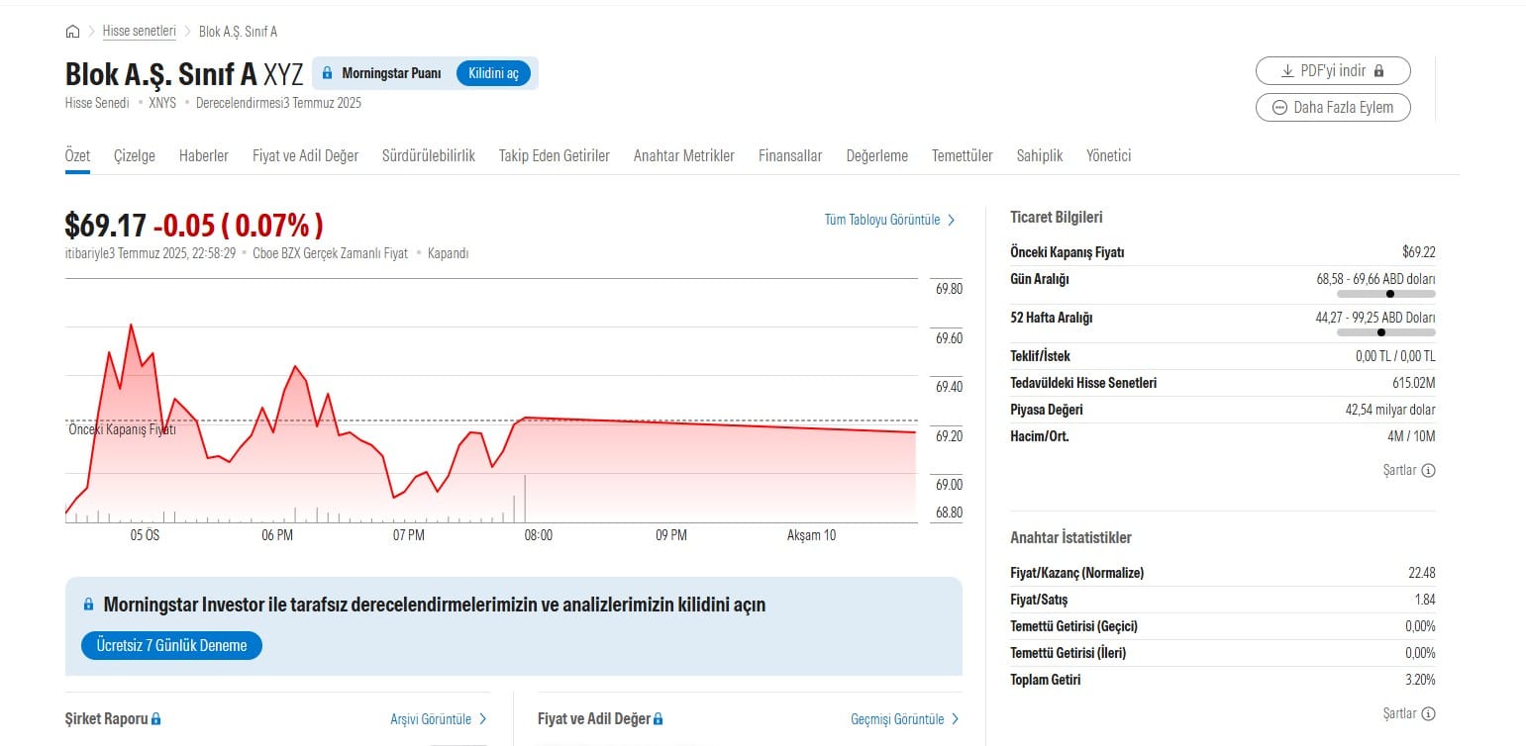Open the Finansallar tab
Image resolution: width=1526 pixels, height=746 pixels.
tap(790, 155)
